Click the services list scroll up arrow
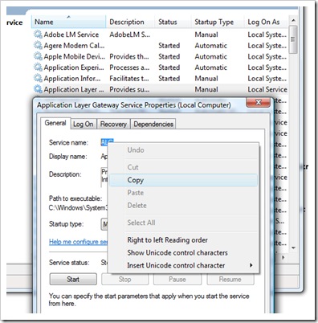 tap(293, 20)
